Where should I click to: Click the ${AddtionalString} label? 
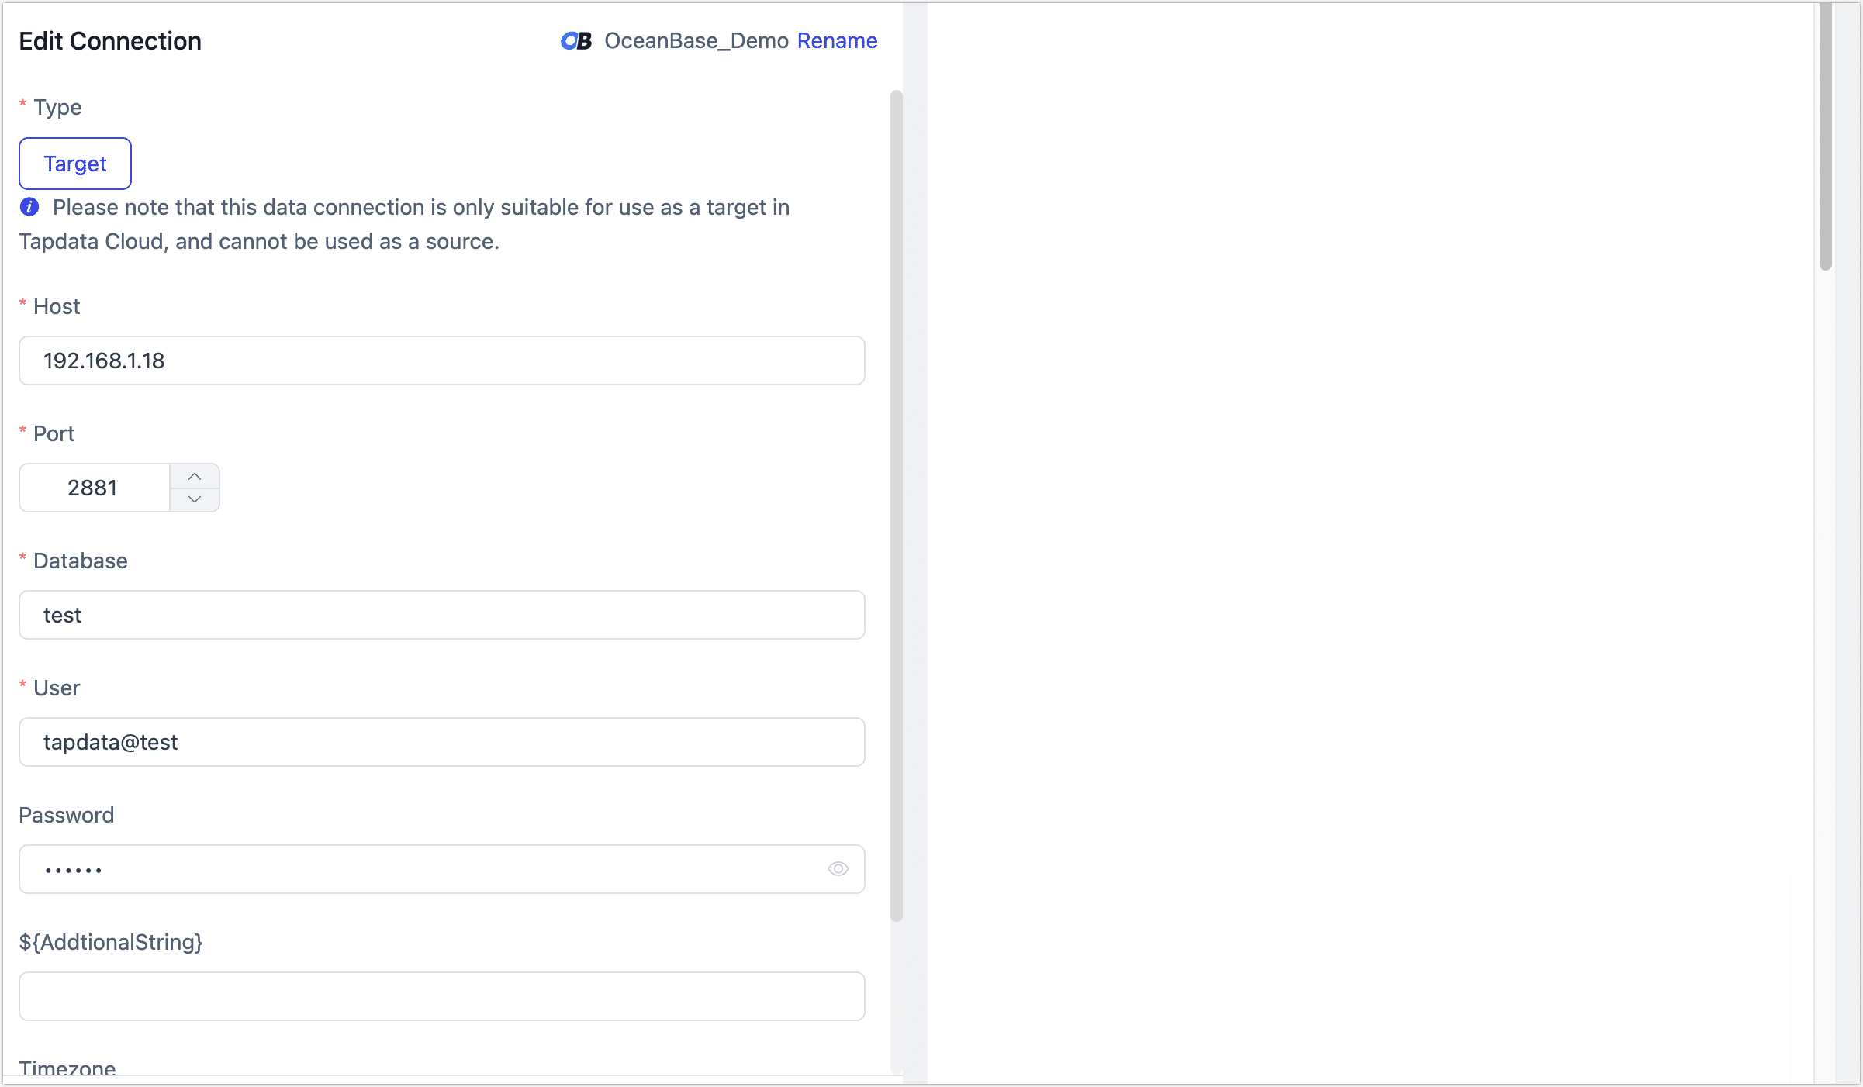tap(111, 942)
